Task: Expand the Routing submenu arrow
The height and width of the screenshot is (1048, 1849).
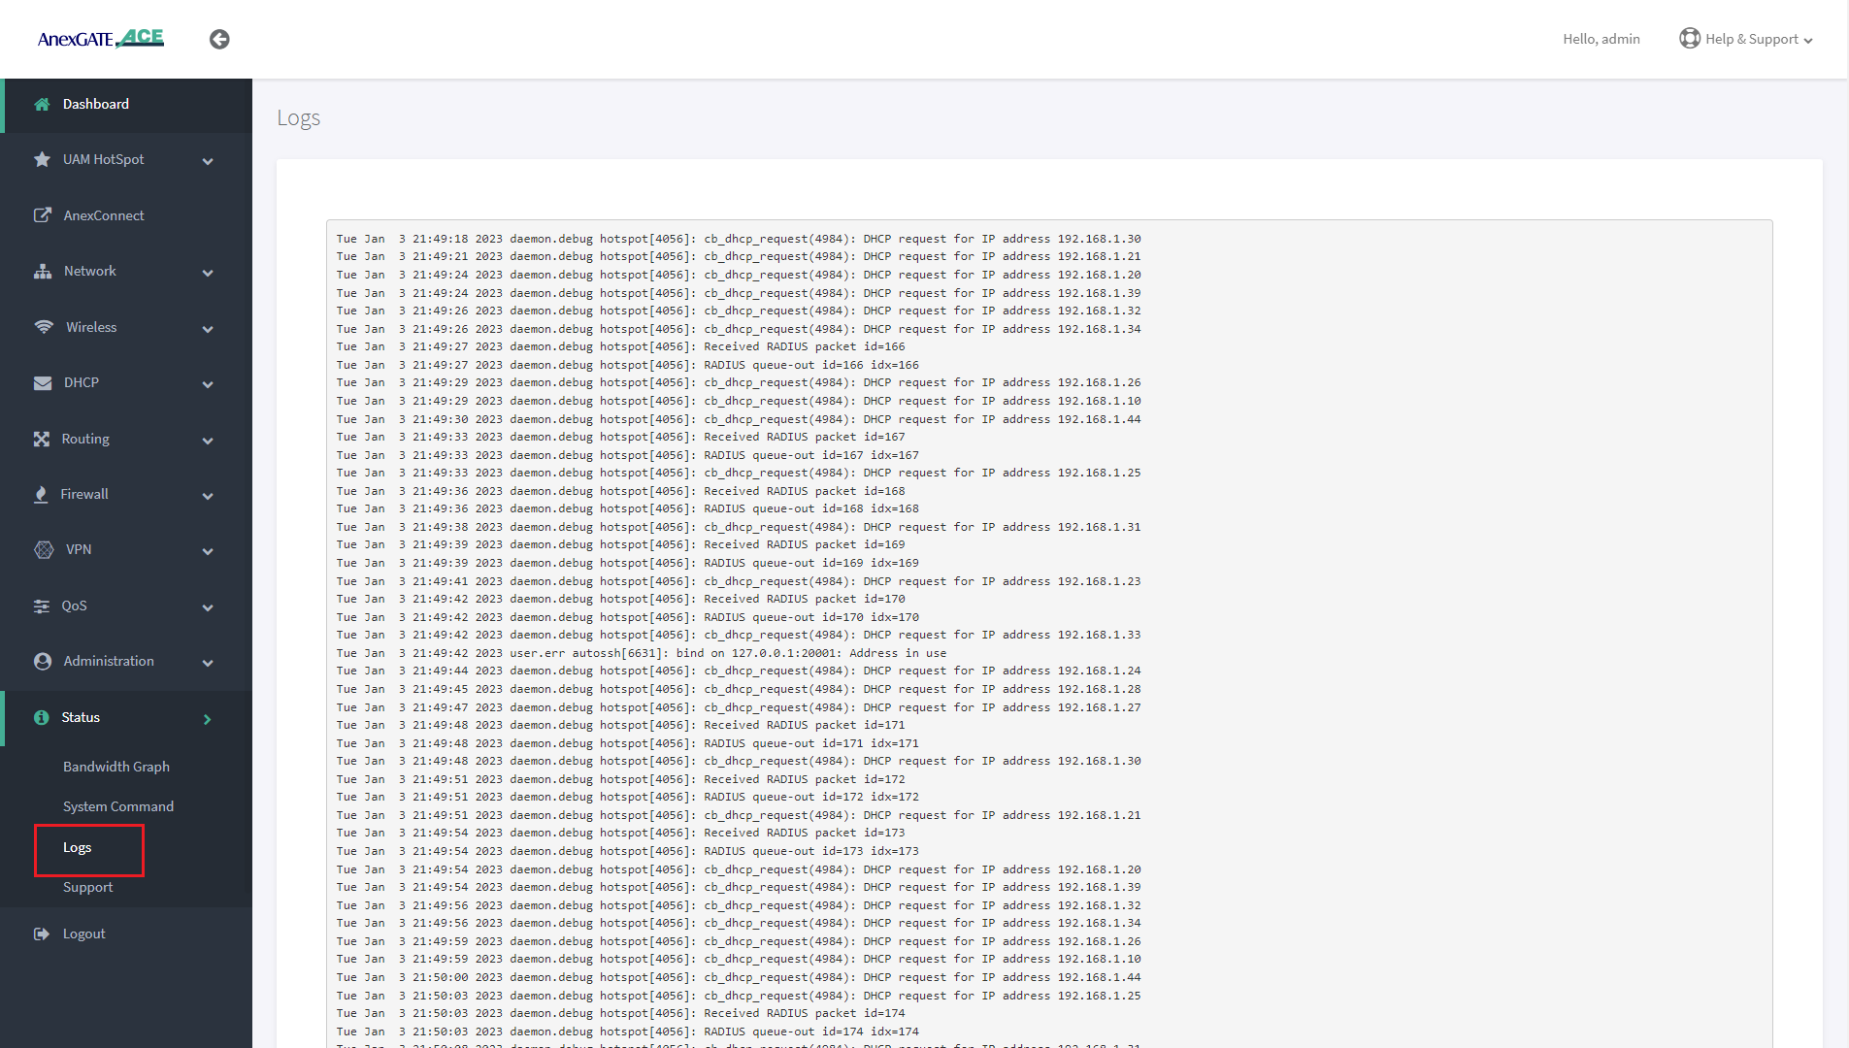Action: coord(208,441)
